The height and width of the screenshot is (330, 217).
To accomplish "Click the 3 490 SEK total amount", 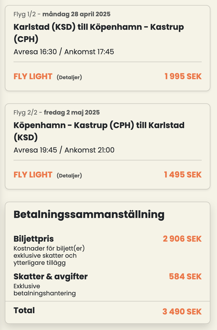I will click(x=182, y=311).
